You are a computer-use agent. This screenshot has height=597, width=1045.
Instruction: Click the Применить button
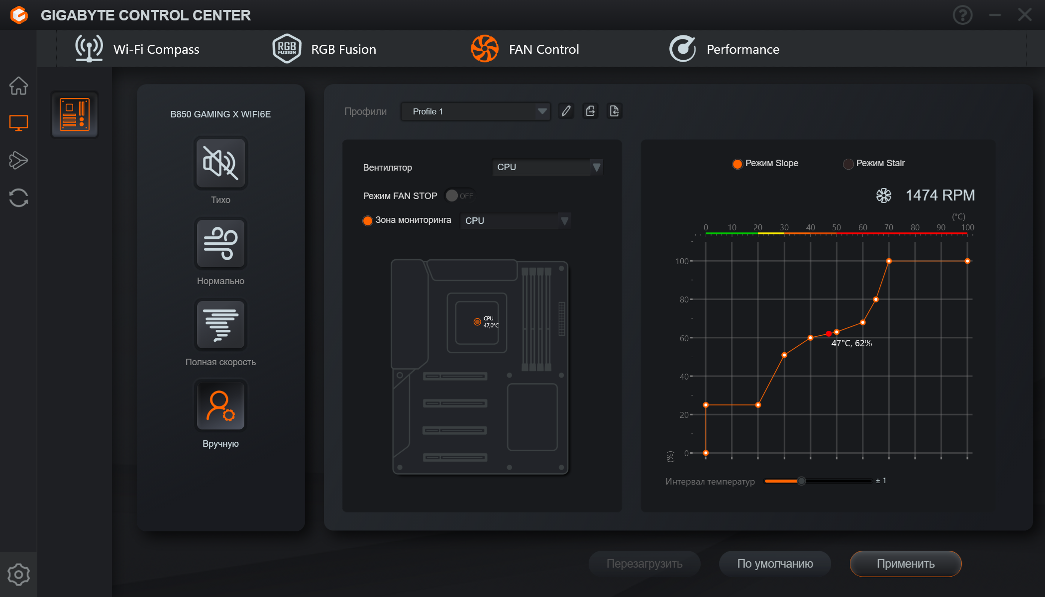point(905,564)
